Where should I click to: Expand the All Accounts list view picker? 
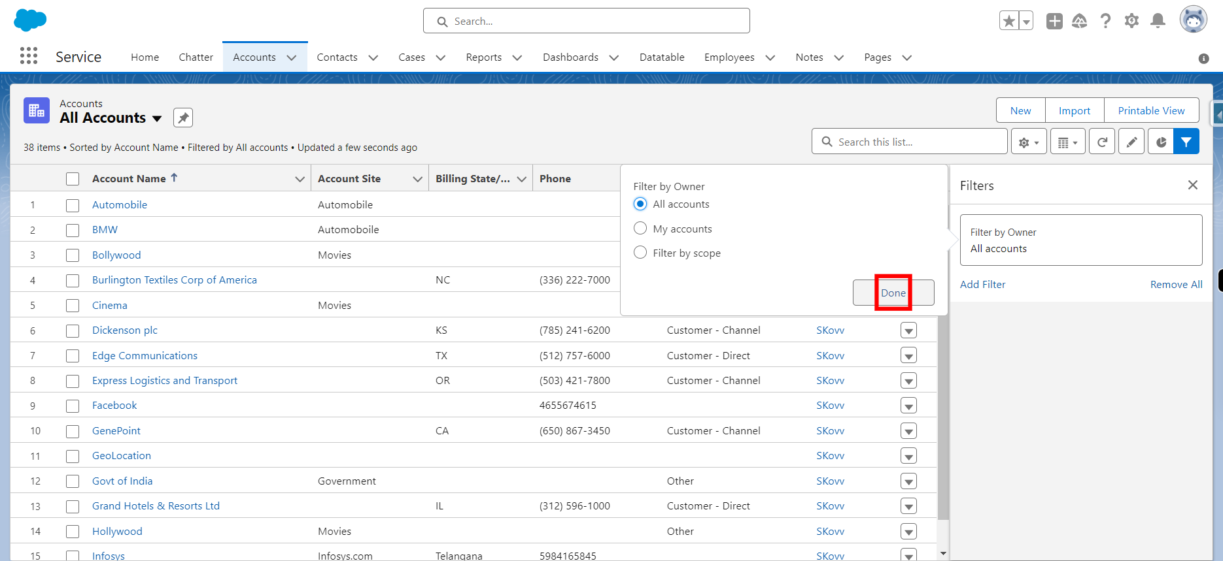pos(157,118)
